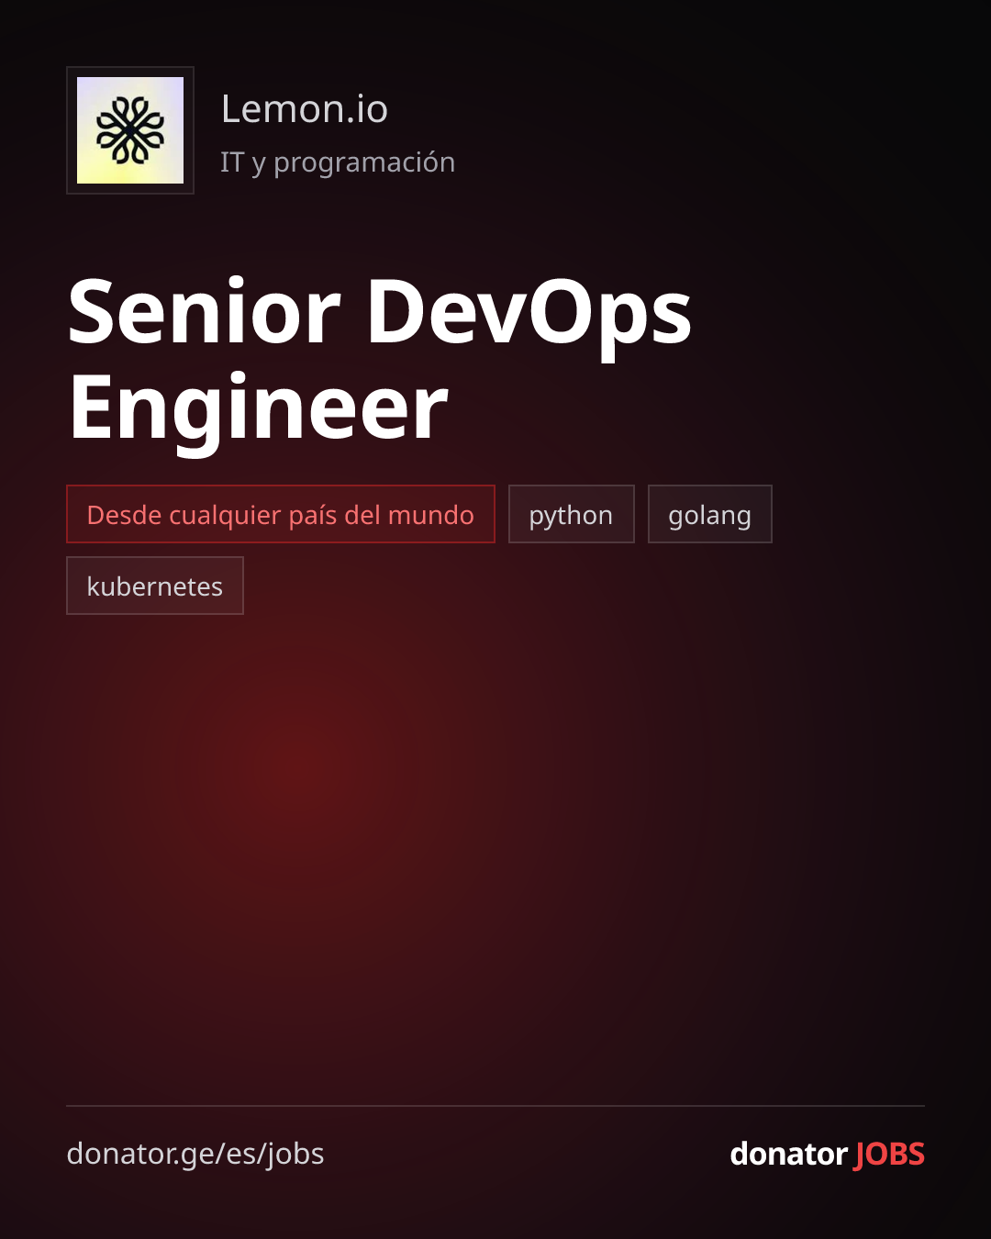Choose the golang skill tag
This screenshot has height=1239, width=991.
click(x=710, y=514)
